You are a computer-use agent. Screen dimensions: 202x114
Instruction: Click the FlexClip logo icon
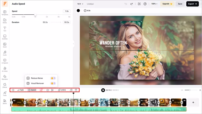pyautogui.click(x=5, y=4)
